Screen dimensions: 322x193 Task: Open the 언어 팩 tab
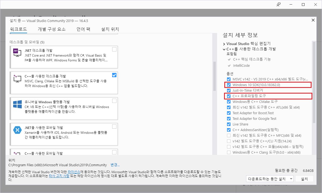tap(83, 29)
